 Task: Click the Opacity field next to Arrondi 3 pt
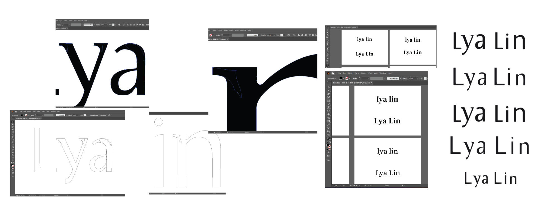tap(411, 78)
